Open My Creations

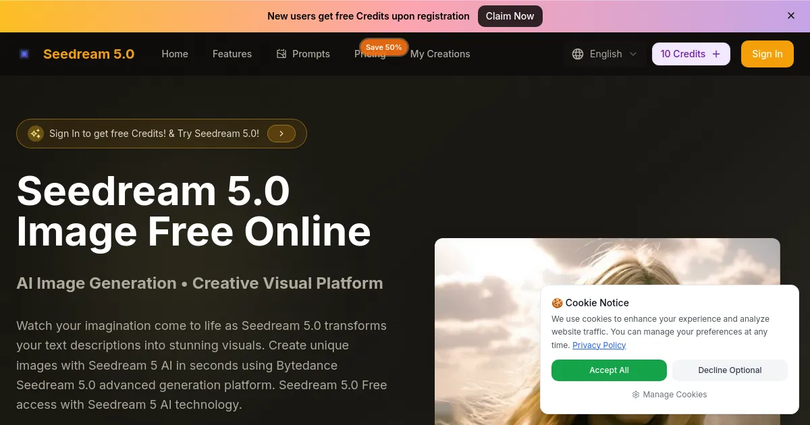pyautogui.click(x=440, y=54)
